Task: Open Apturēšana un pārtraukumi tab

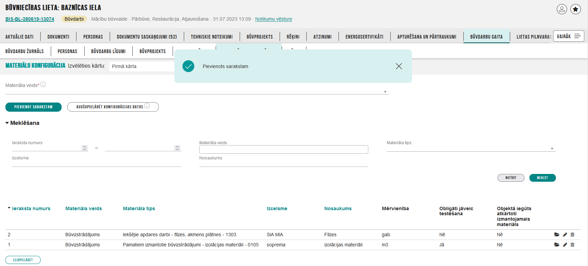Action: click(x=427, y=37)
